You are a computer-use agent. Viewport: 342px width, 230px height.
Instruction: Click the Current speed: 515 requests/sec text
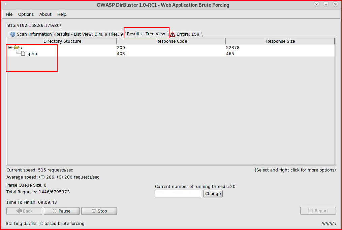pos(39,170)
